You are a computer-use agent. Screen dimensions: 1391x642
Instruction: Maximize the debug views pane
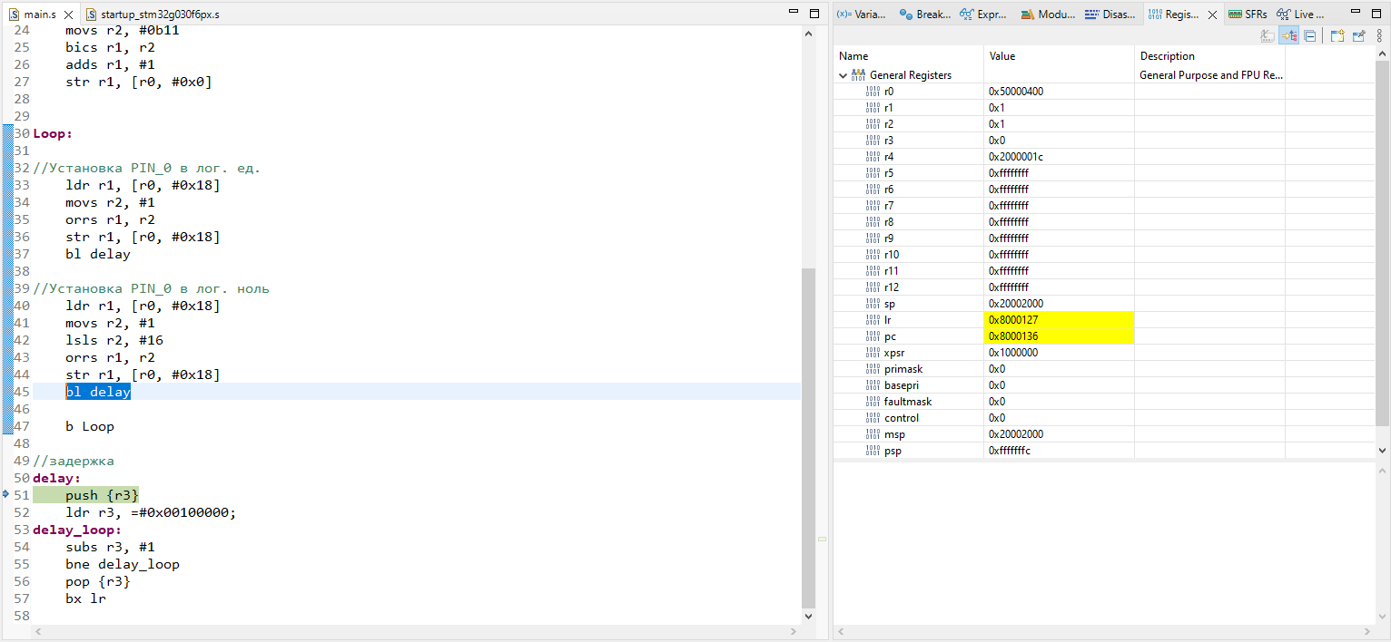click(1377, 14)
